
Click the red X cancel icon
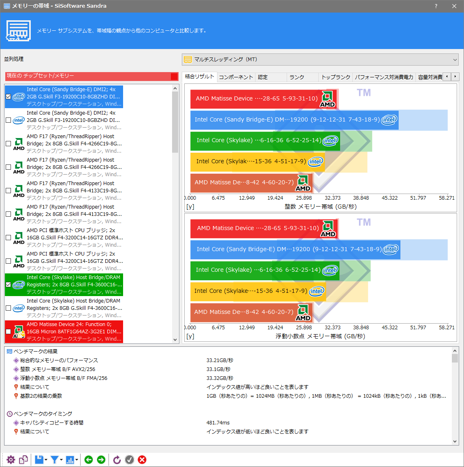pos(142,460)
